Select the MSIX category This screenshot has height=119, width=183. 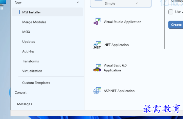(x=26, y=32)
